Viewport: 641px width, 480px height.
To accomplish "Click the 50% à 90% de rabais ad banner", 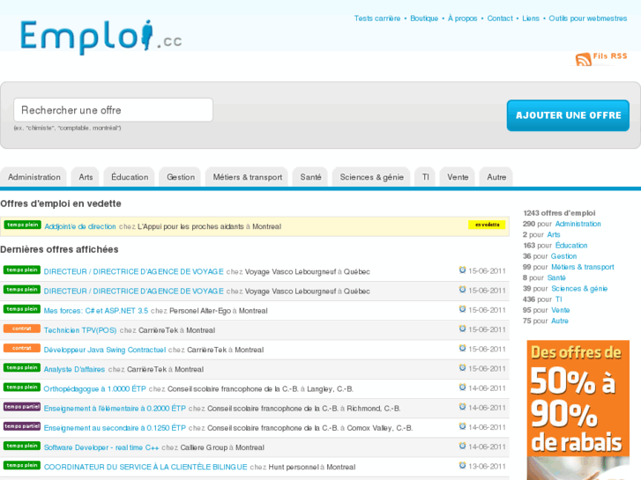I will coord(578,410).
